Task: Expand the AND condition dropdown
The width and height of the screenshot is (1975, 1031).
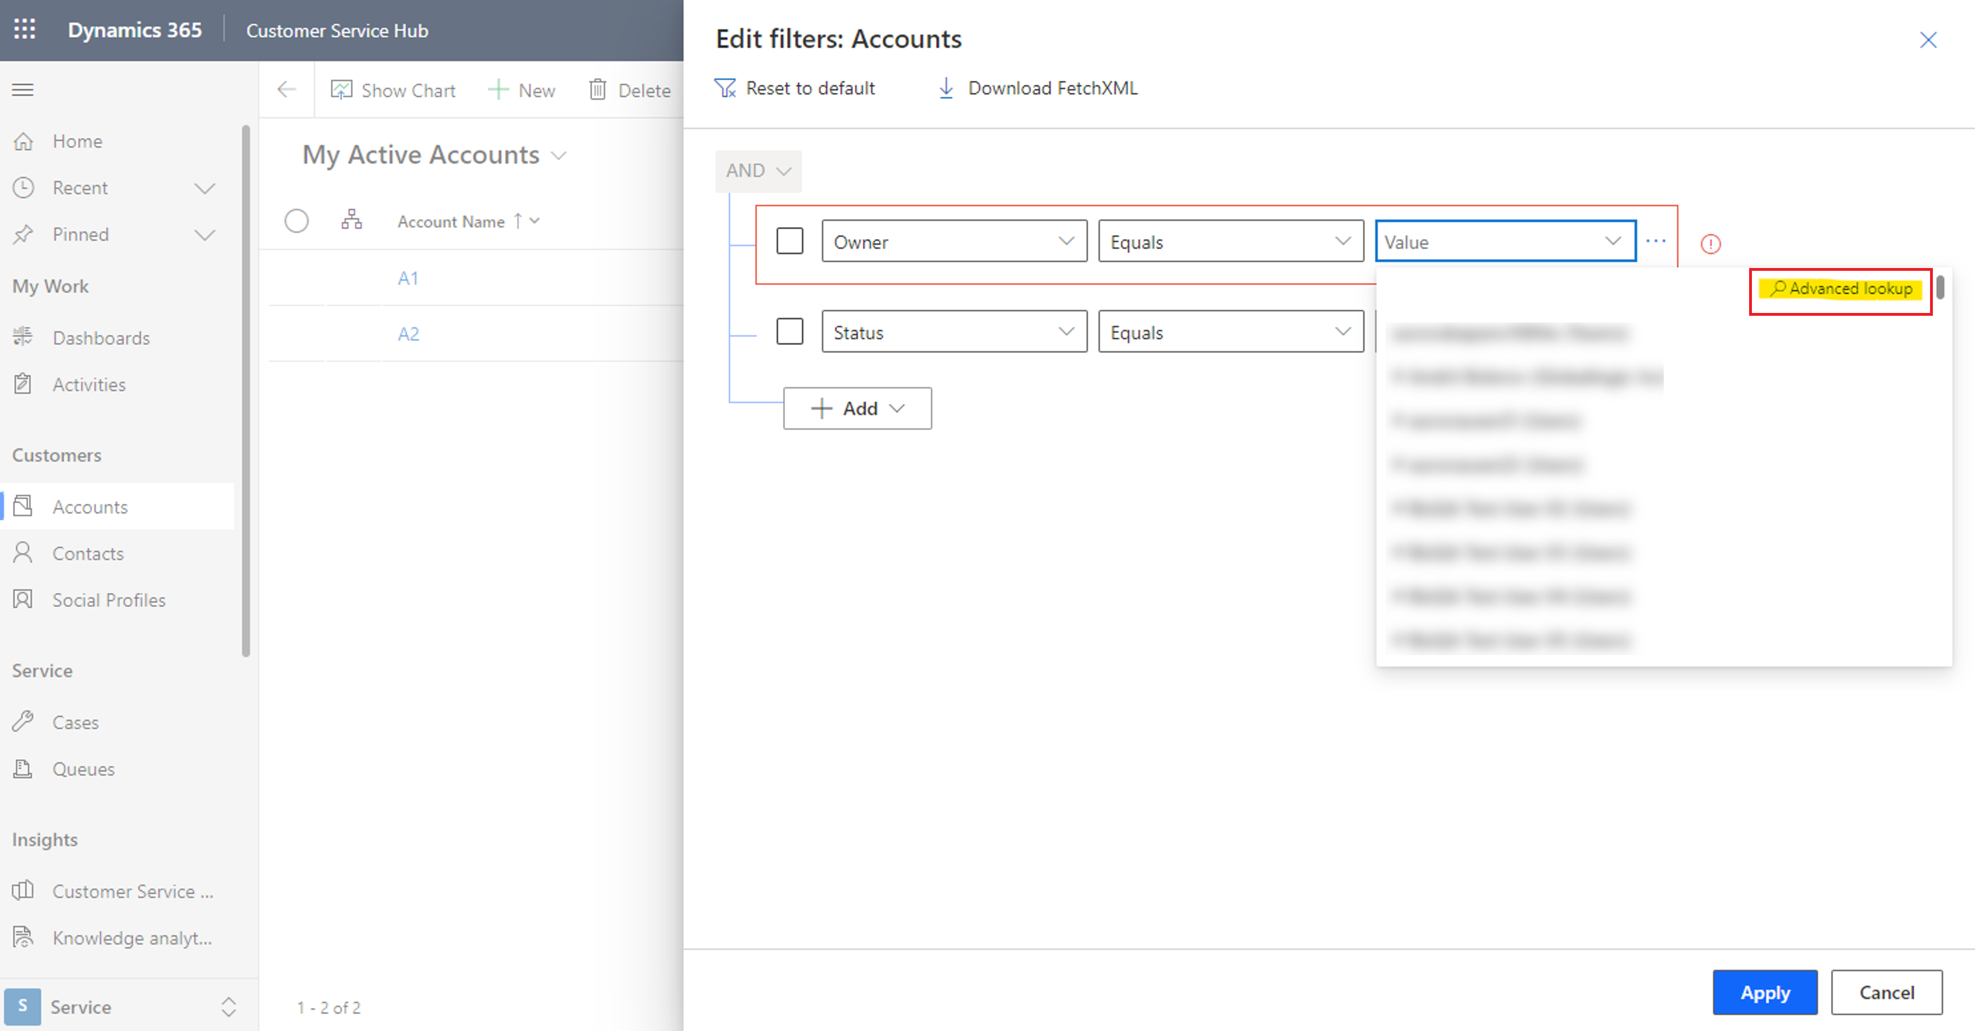Action: [x=756, y=170]
